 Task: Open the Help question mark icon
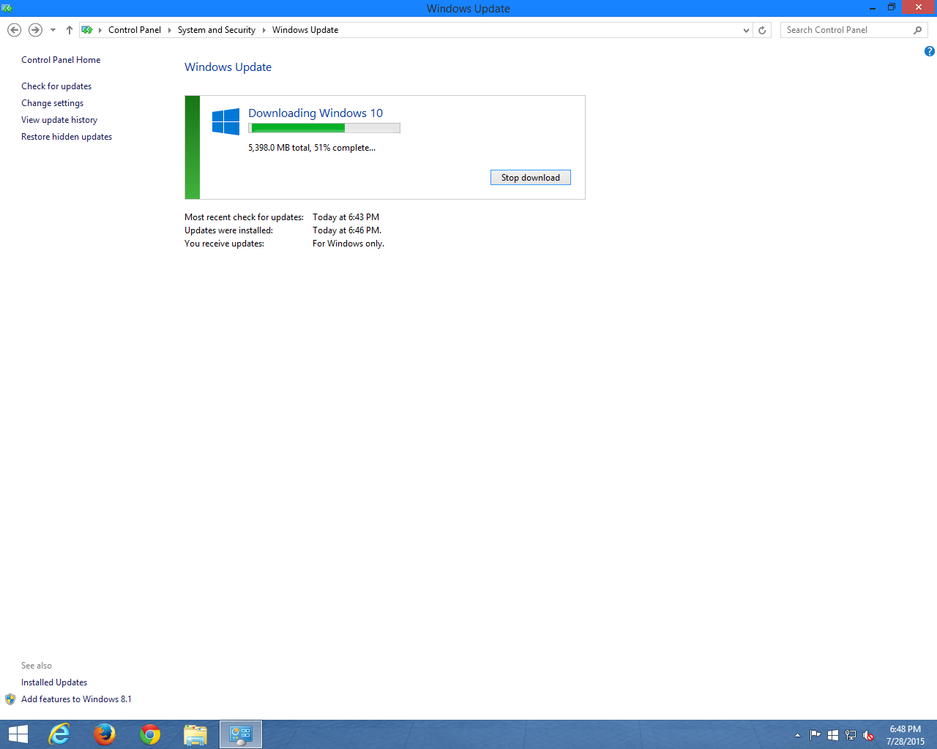929,51
